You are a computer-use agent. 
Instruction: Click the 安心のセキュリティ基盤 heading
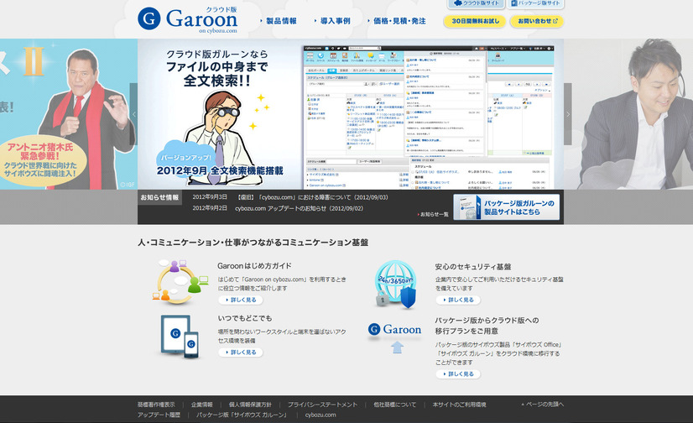473,267
